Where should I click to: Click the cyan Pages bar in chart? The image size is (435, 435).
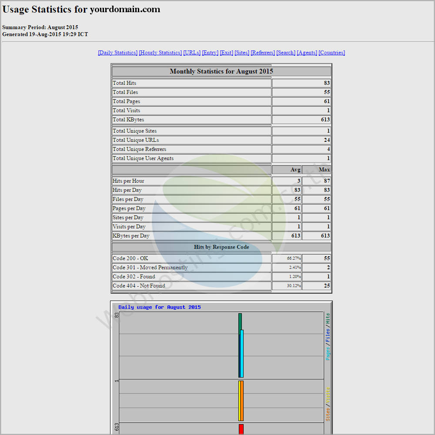242,354
